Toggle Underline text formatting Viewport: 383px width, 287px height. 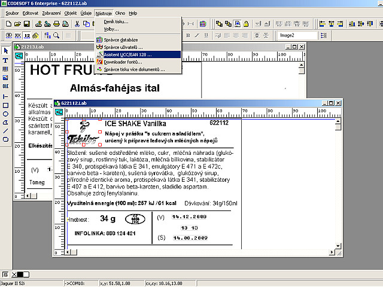[206, 36]
